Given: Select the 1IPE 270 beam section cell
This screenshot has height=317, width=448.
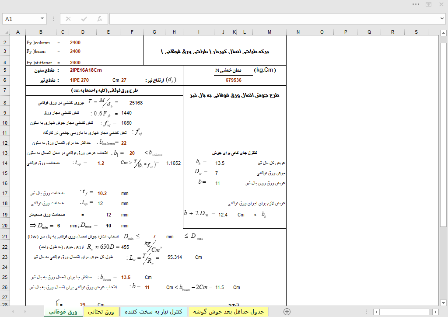Looking at the screenshot, I should [80, 80].
